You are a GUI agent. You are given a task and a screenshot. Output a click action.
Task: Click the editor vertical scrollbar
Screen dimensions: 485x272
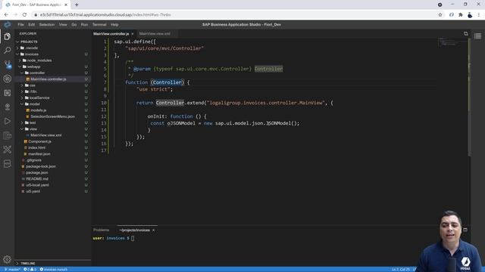coord(469,97)
